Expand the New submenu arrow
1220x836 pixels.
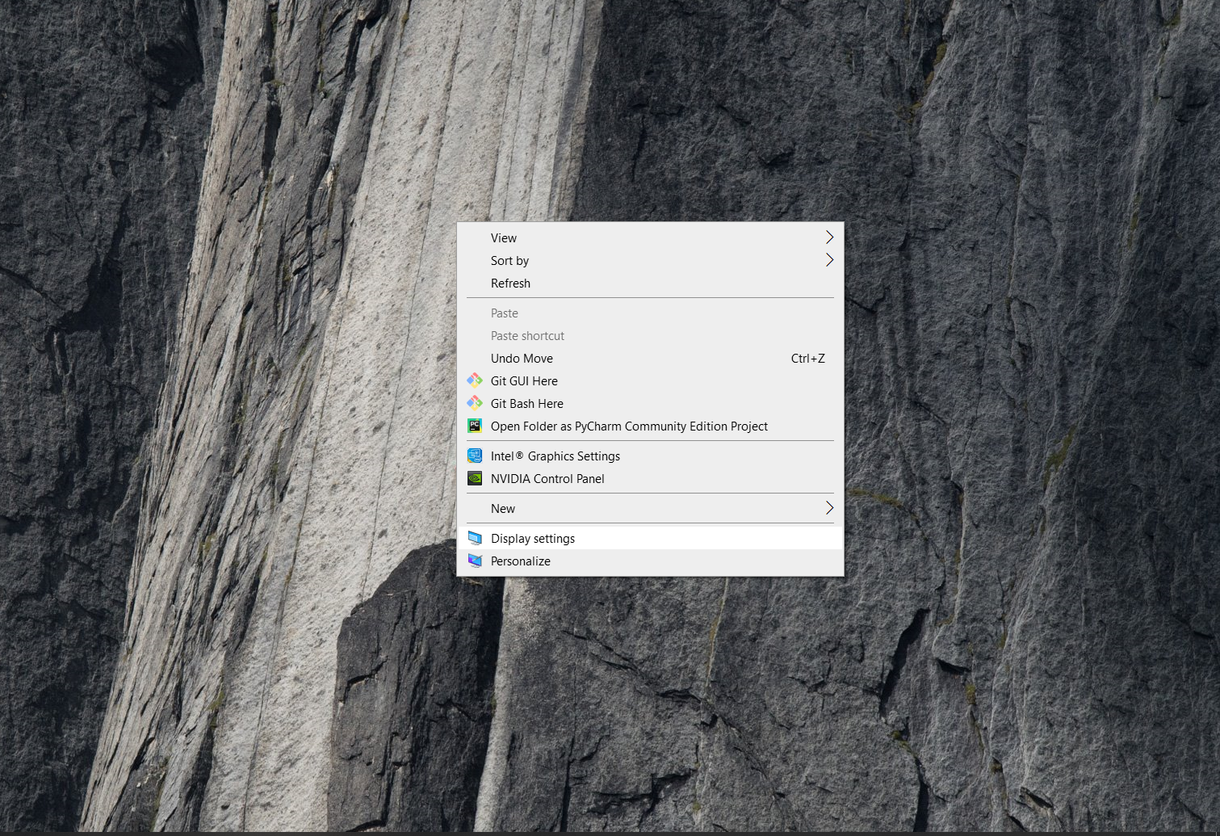coord(829,508)
